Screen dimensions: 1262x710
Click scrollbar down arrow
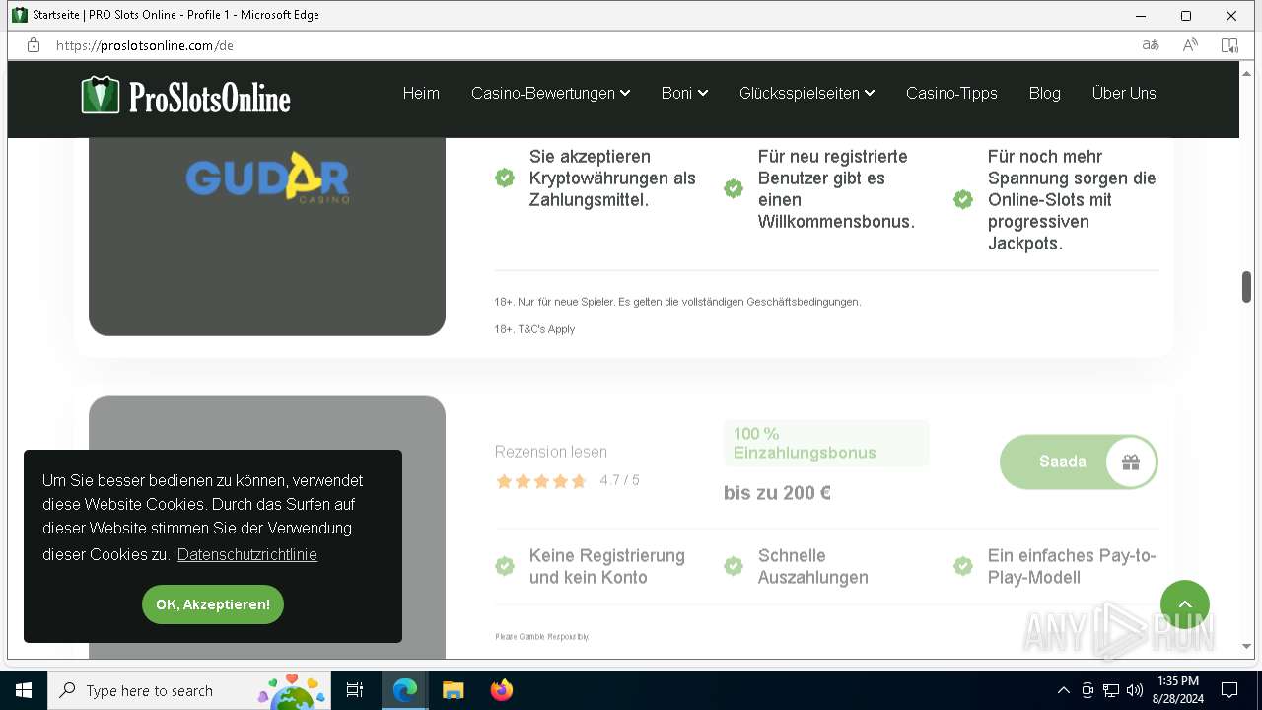click(1246, 647)
